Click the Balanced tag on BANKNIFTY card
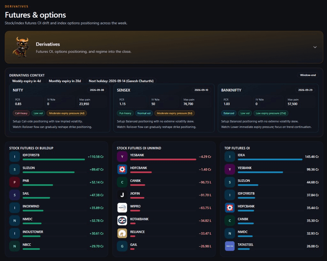Viewport: 327px width, 261px height. pos(229,113)
